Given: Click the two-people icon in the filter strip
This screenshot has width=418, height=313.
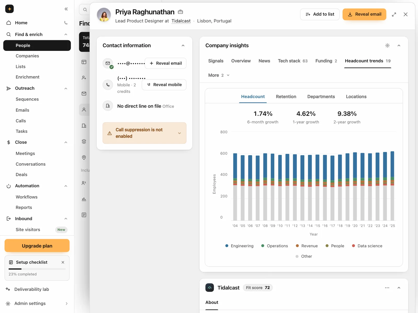Looking at the screenshot, I should (84, 183).
